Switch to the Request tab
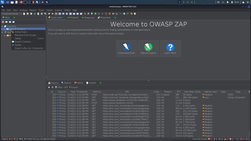The width and height of the screenshot is (251, 141). click(73, 18)
